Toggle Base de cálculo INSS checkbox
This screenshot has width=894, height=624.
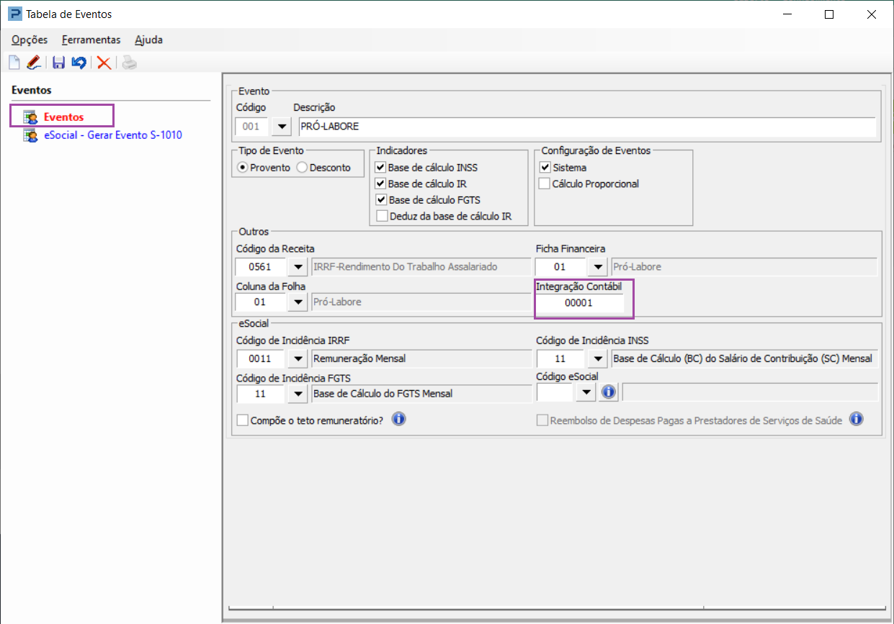point(381,168)
